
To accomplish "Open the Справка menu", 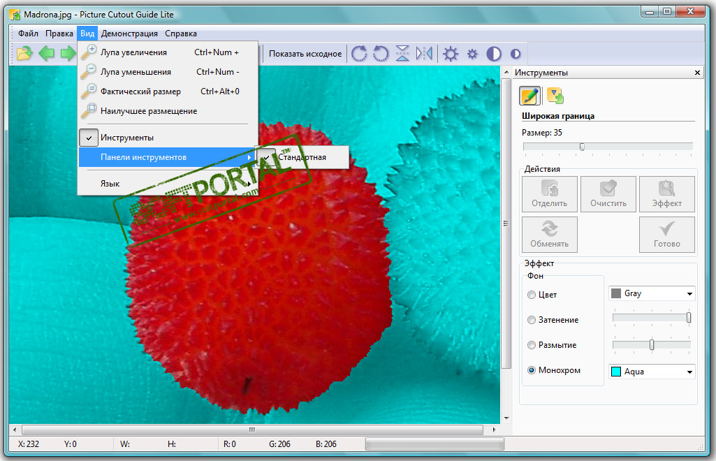I will 181,34.
